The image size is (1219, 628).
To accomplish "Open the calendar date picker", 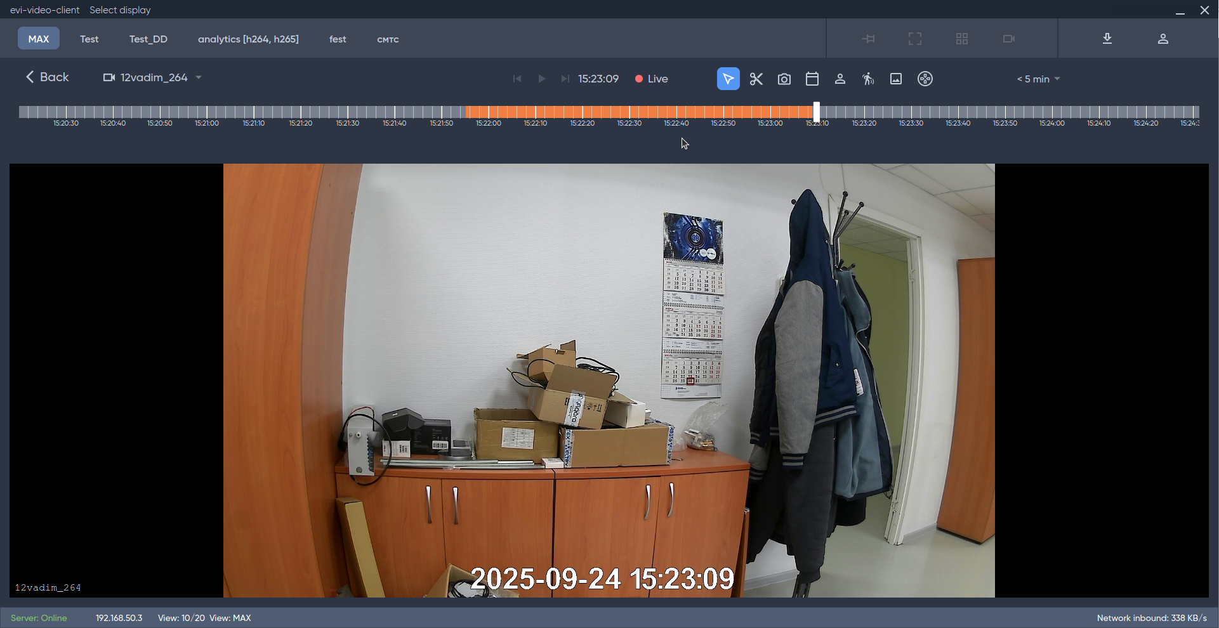I will [812, 79].
